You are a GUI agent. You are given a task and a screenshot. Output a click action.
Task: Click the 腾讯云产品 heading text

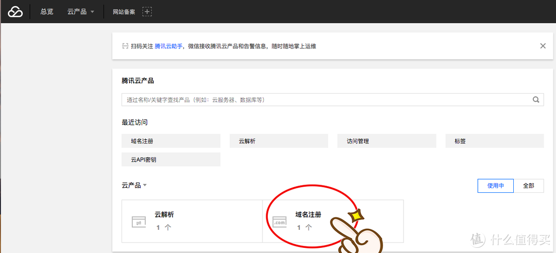(138, 81)
